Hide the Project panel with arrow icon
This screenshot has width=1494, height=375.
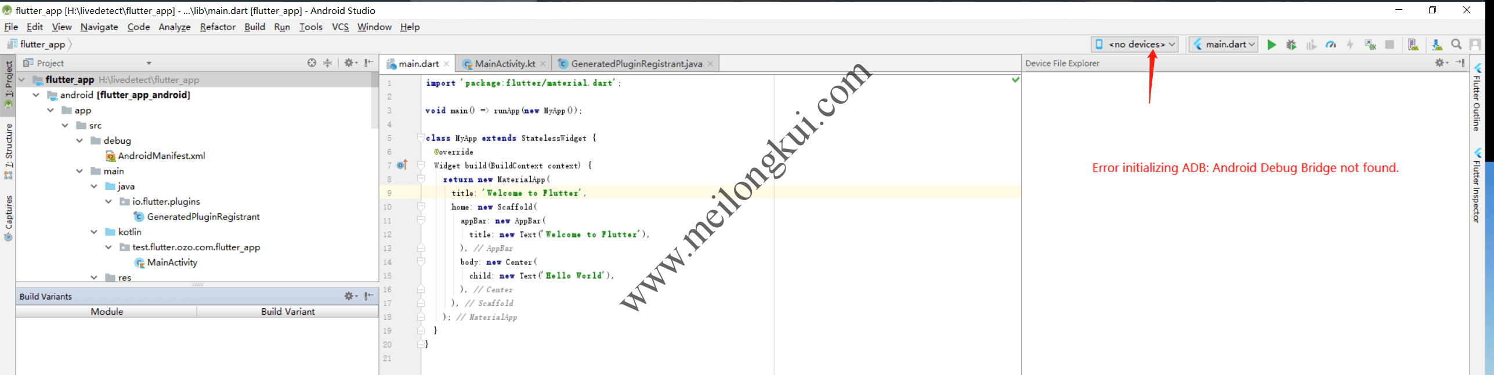[369, 63]
